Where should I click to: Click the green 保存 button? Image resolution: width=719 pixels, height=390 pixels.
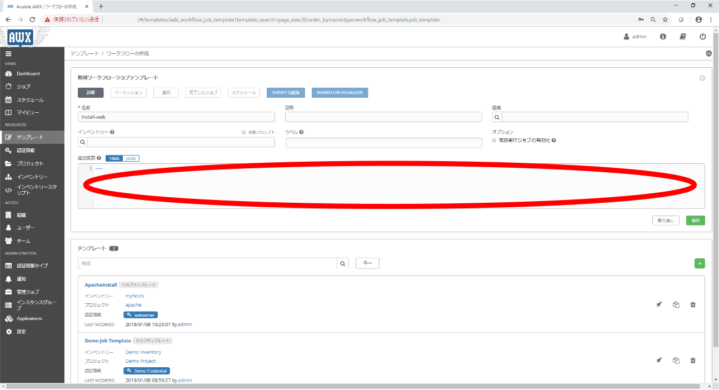coord(695,221)
